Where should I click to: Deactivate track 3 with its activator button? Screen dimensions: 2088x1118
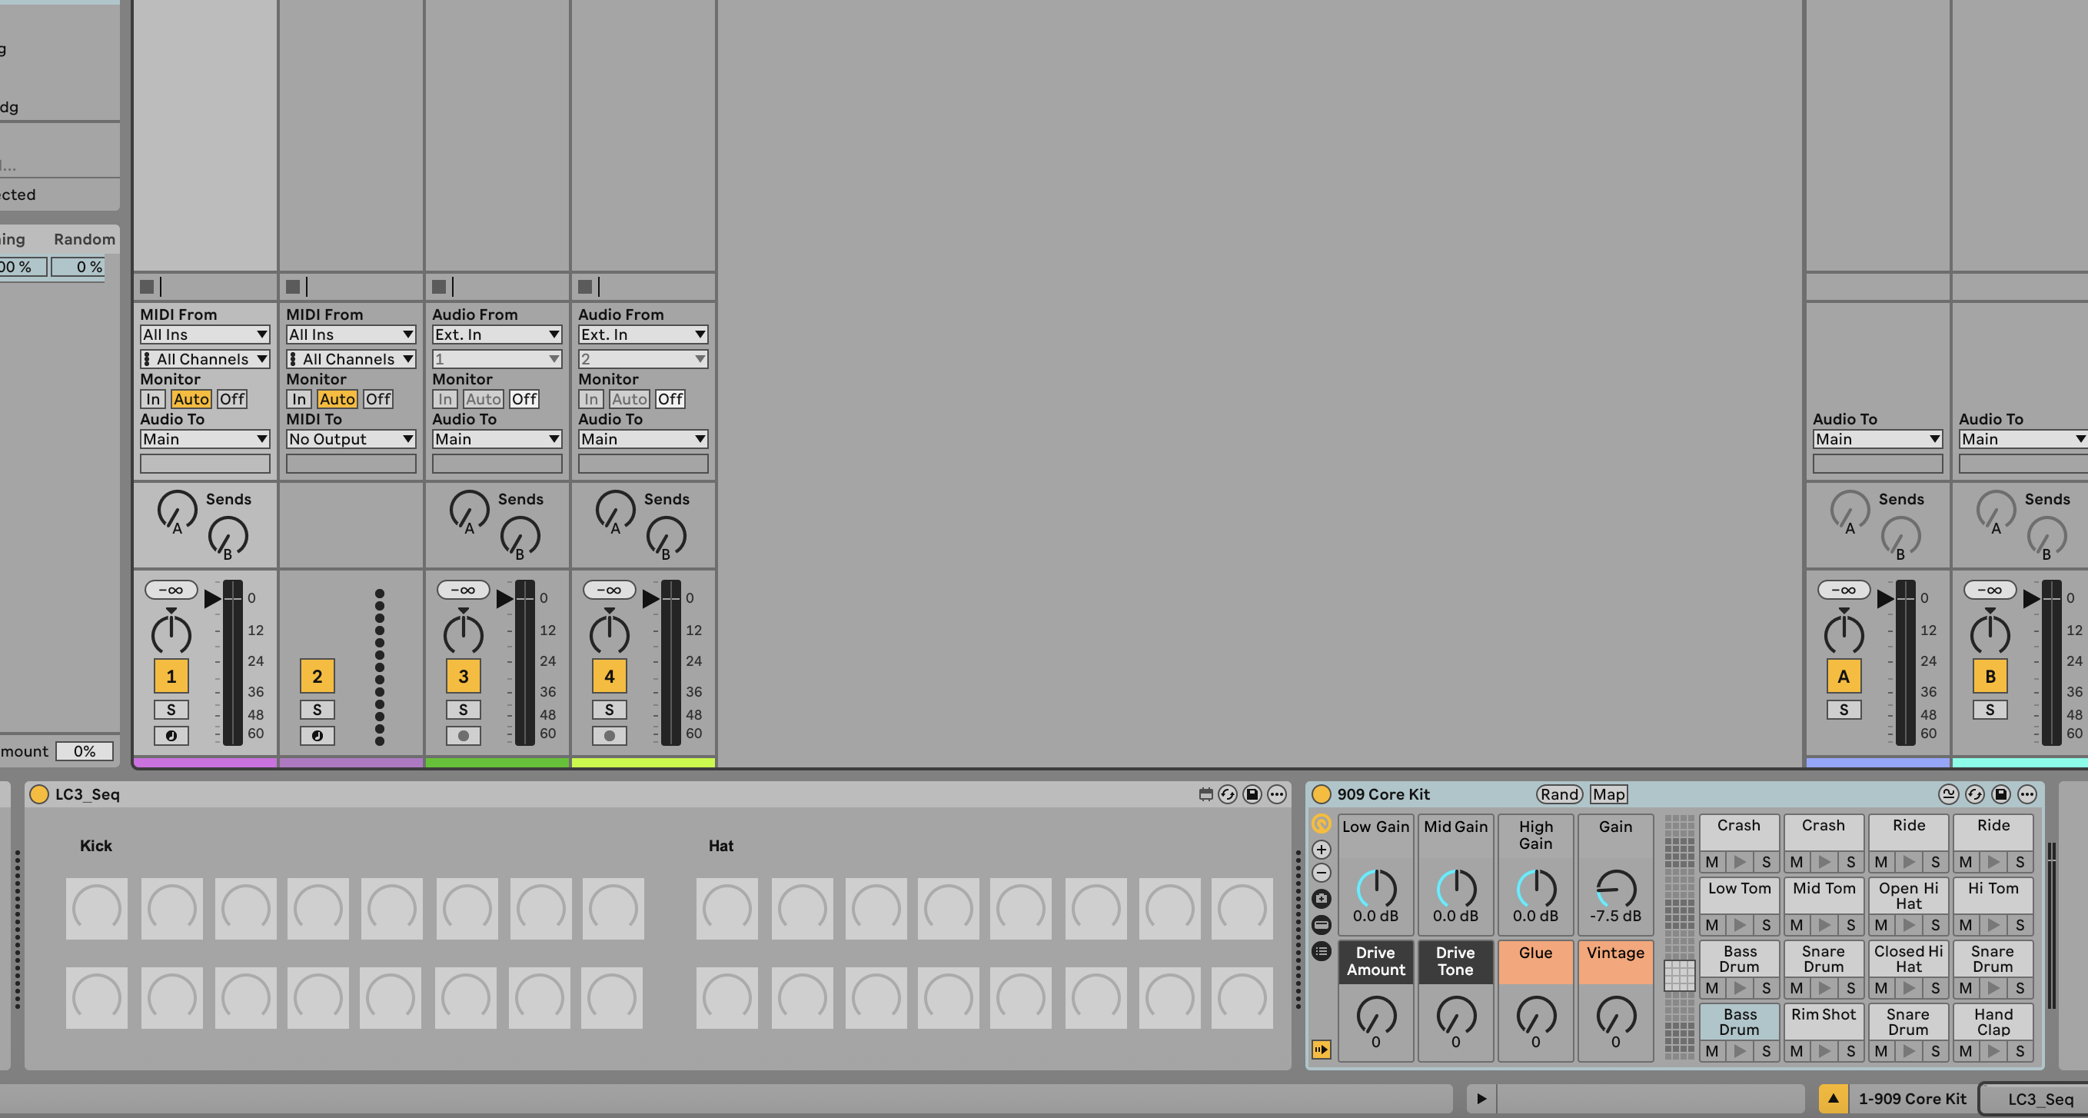[463, 676]
